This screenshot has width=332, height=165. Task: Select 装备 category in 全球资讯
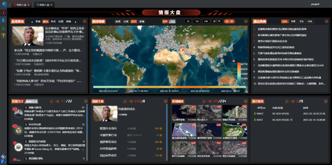69,21
